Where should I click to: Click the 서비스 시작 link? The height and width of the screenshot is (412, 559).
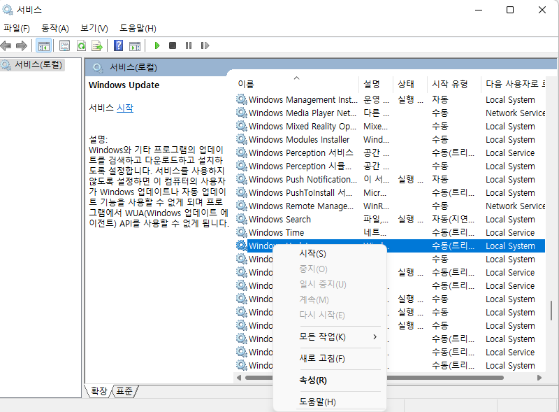pos(125,108)
